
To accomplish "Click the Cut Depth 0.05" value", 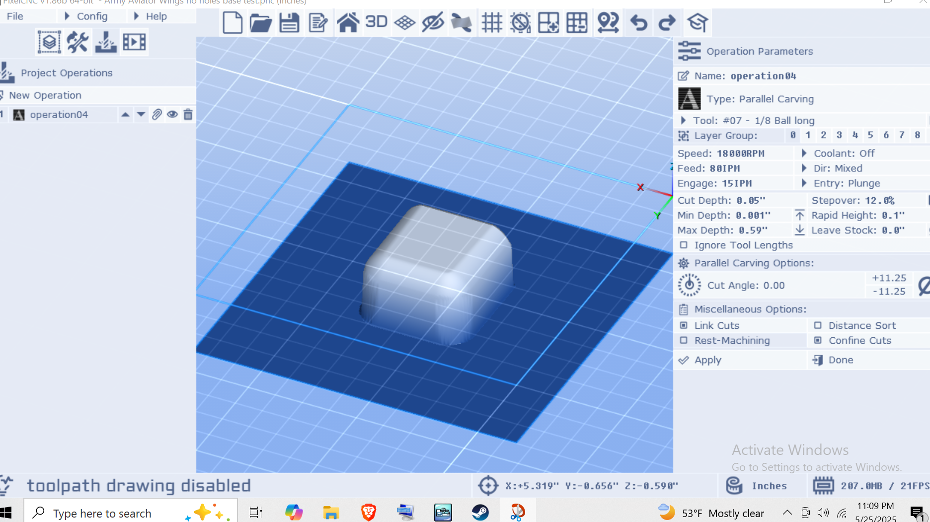I will coord(751,201).
